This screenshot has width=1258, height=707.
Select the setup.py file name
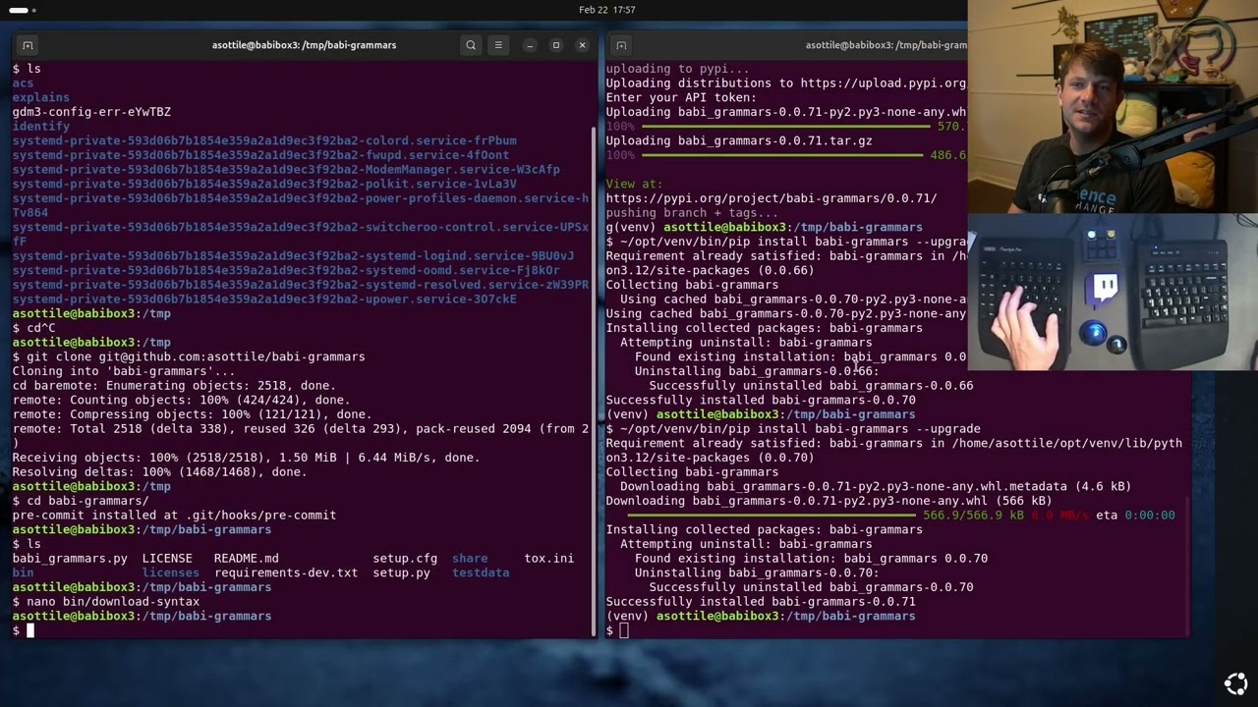click(x=401, y=572)
